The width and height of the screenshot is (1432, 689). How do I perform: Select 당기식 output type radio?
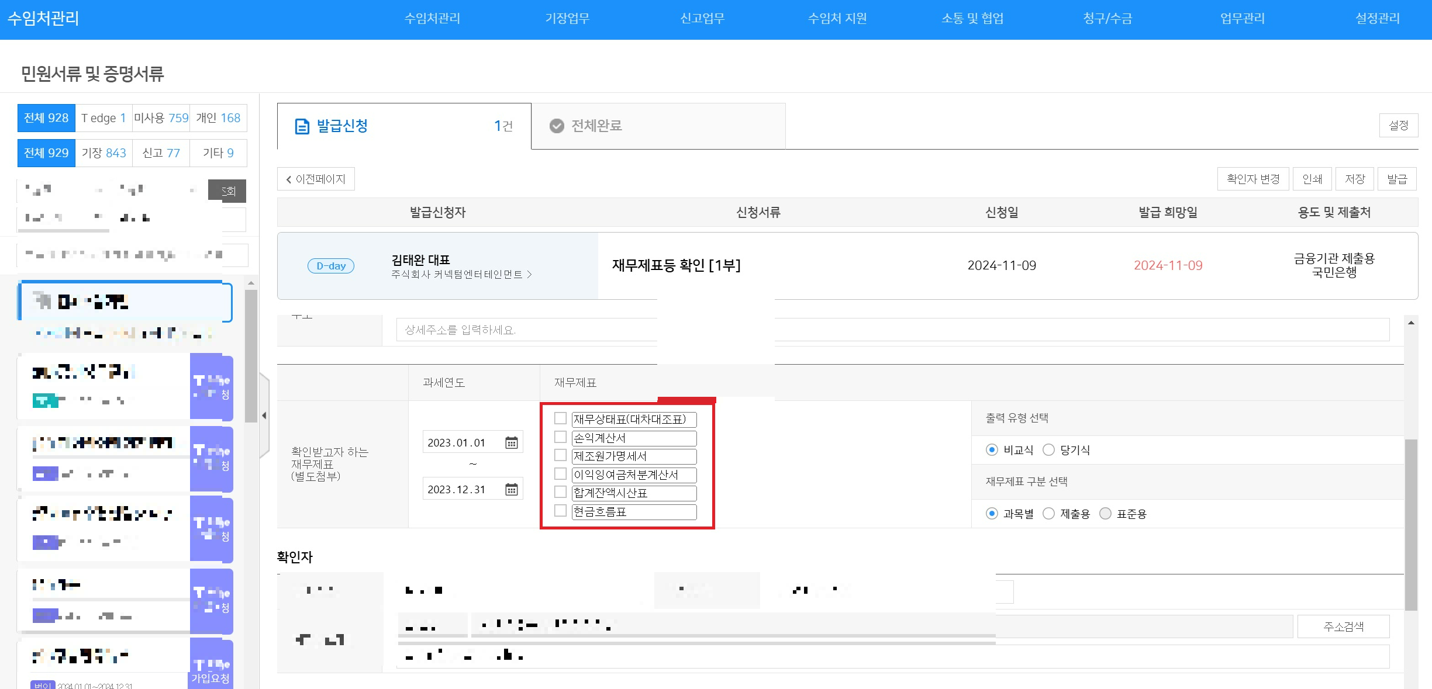coord(1048,450)
